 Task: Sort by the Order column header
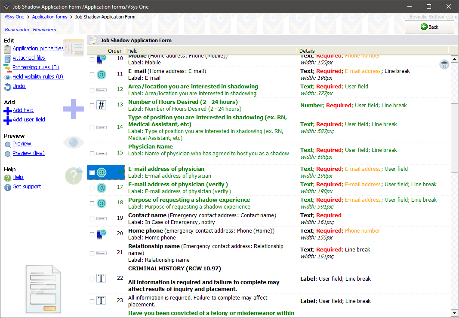[114, 51]
